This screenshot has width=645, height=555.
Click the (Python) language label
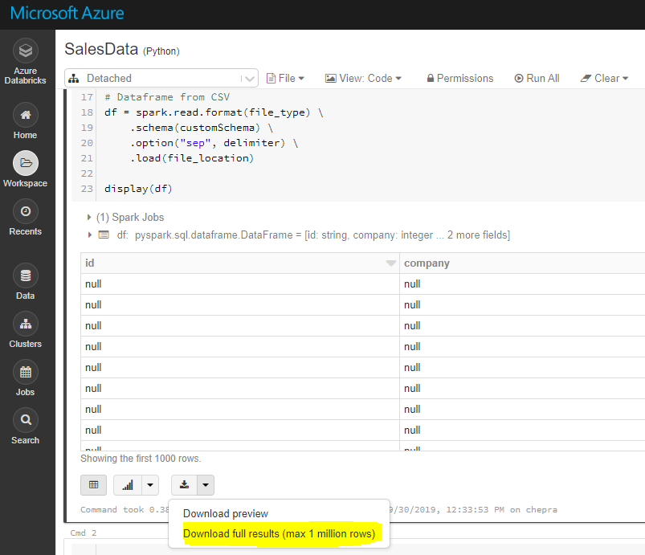[x=161, y=51]
